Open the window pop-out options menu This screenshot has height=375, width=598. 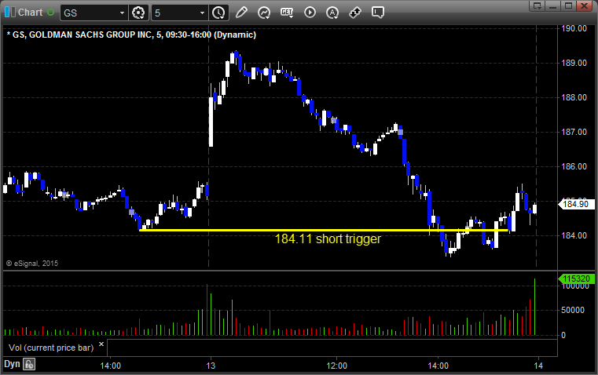[x=537, y=5]
